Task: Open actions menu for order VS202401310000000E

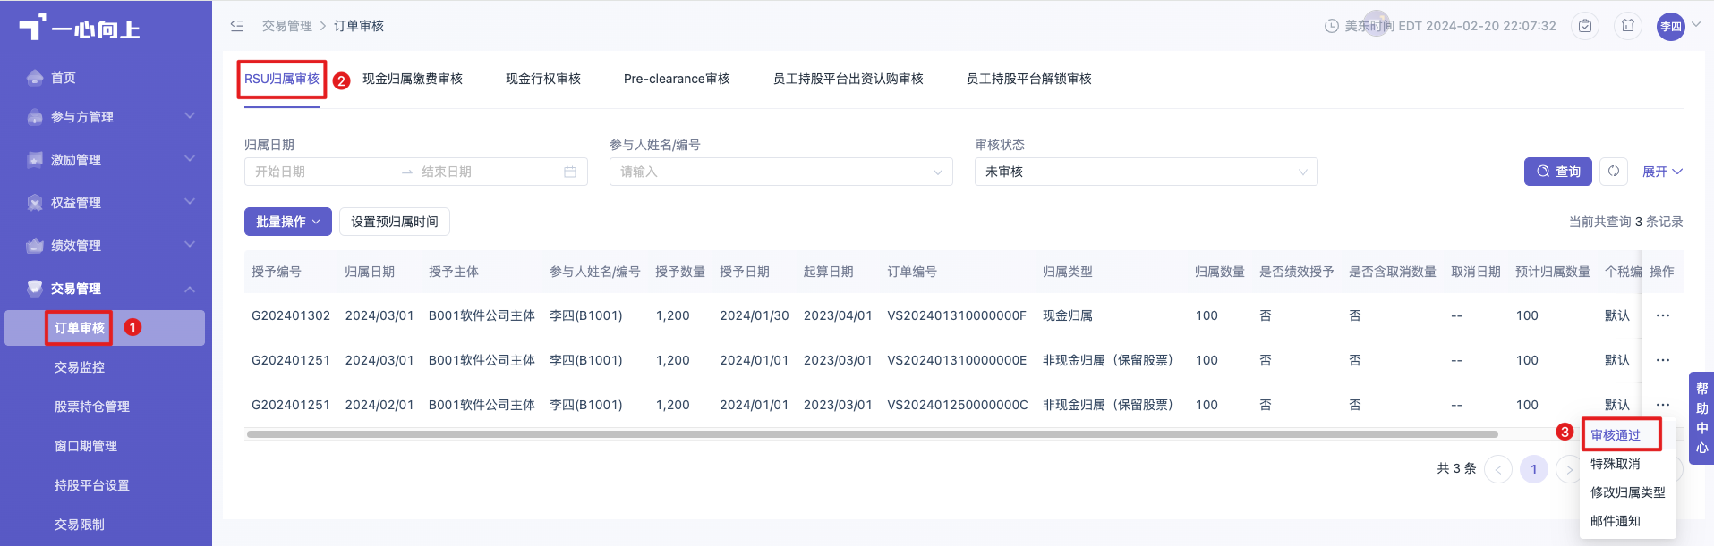Action: pyautogui.click(x=1663, y=360)
